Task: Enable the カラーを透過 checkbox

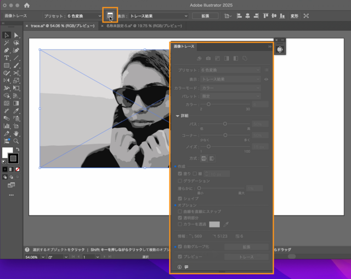Action: pyautogui.click(x=180, y=224)
